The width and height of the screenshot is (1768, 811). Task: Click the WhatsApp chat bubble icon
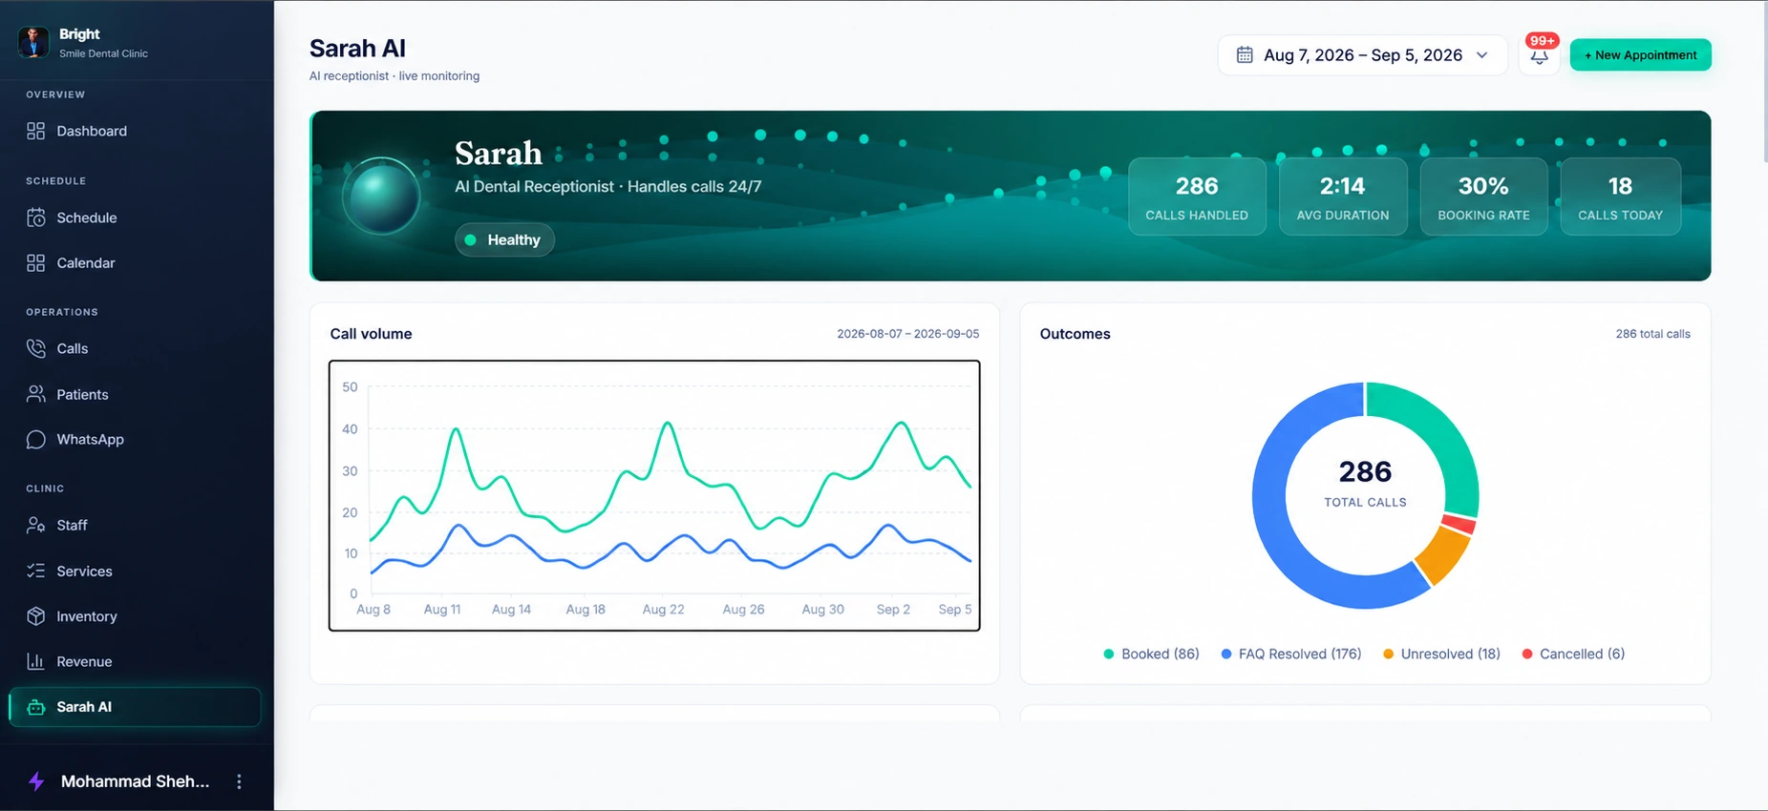[35, 439]
